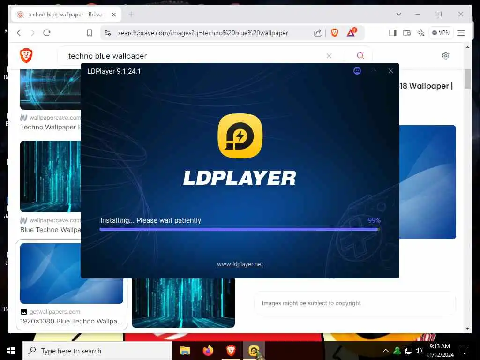The width and height of the screenshot is (480, 360).
Task: Submit search with magnifier icon
Action: [x=360, y=55]
